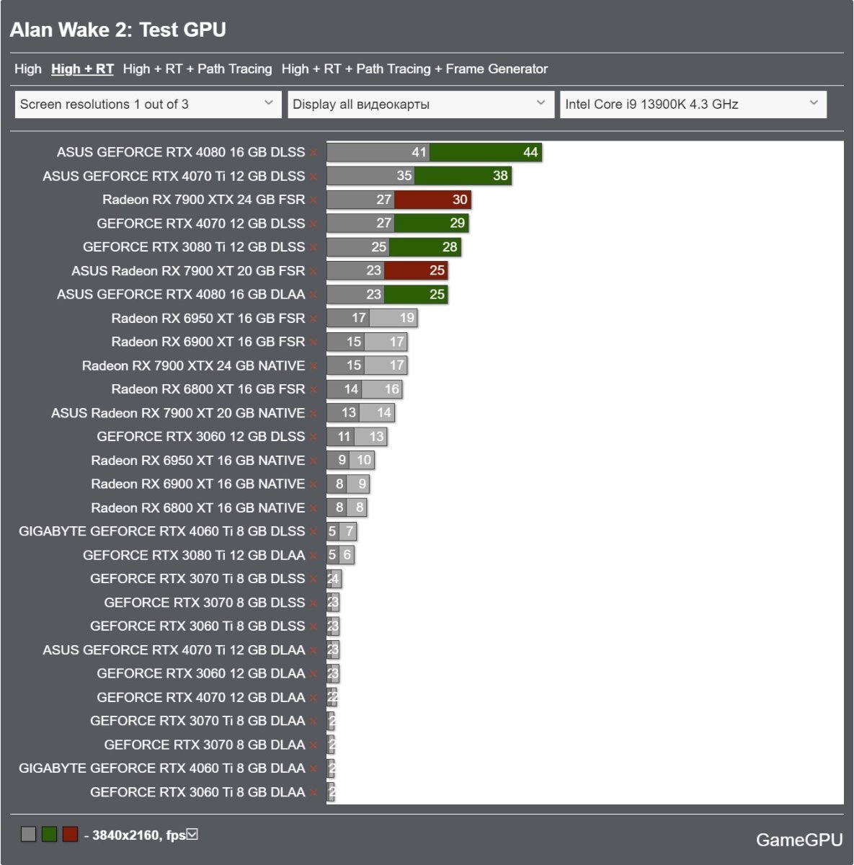Screen dimensions: 854x865
Task: Remove ASUS RTX 4070 Ti 12 GB DLAA row
Action: [314, 650]
